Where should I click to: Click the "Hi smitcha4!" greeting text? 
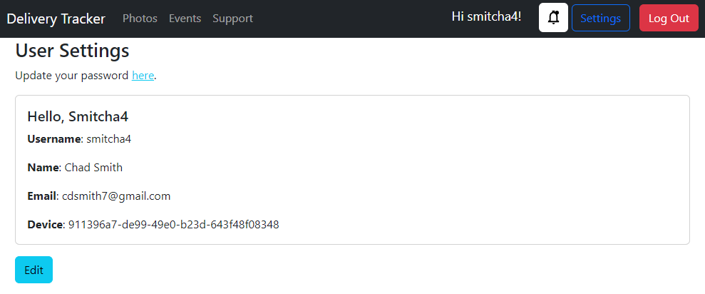coord(486,16)
